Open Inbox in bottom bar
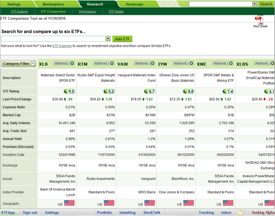Viewport: 275px width, 216px height. coord(226,213)
